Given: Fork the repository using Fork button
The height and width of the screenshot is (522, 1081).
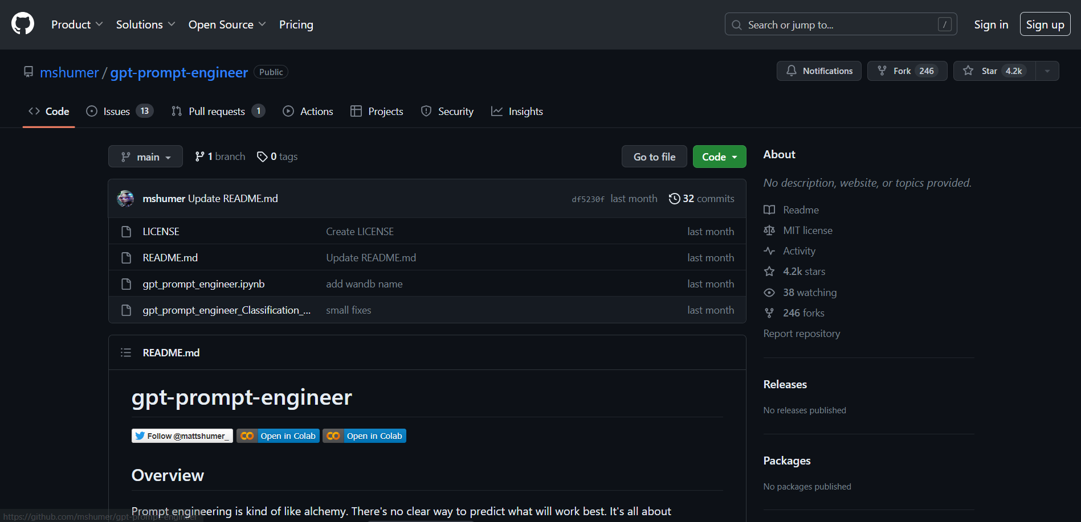Looking at the screenshot, I should (907, 71).
